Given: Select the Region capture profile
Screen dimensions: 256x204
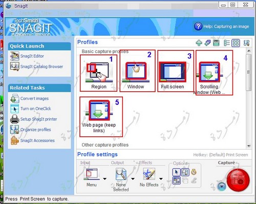Looking at the screenshot, I should 99,73.
